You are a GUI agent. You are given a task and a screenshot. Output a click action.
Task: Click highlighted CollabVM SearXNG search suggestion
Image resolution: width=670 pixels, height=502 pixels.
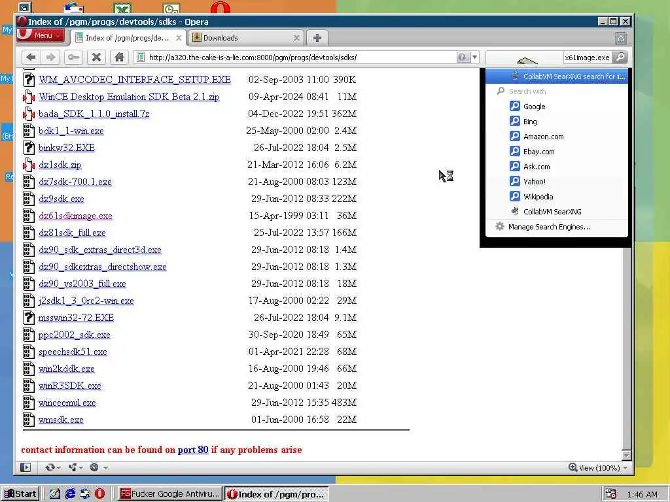point(557,76)
